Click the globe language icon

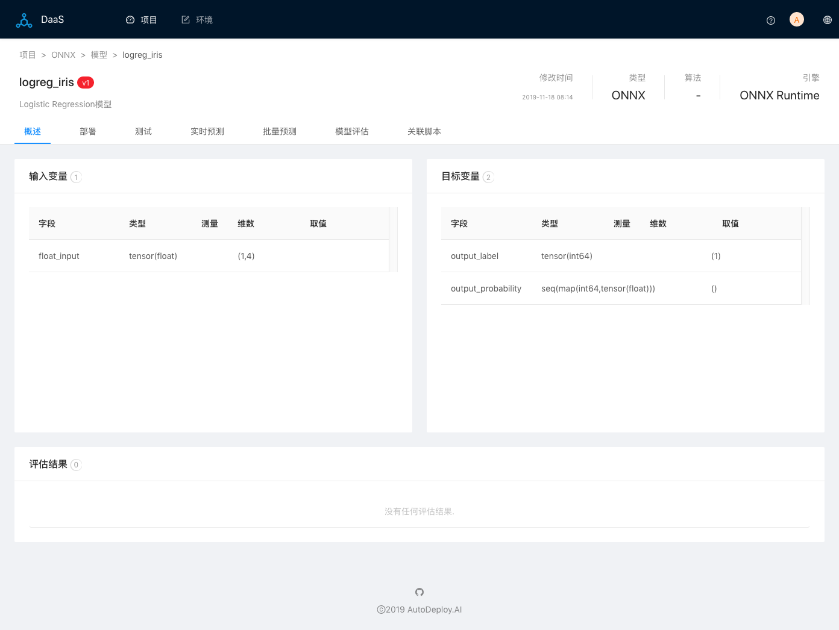click(828, 20)
